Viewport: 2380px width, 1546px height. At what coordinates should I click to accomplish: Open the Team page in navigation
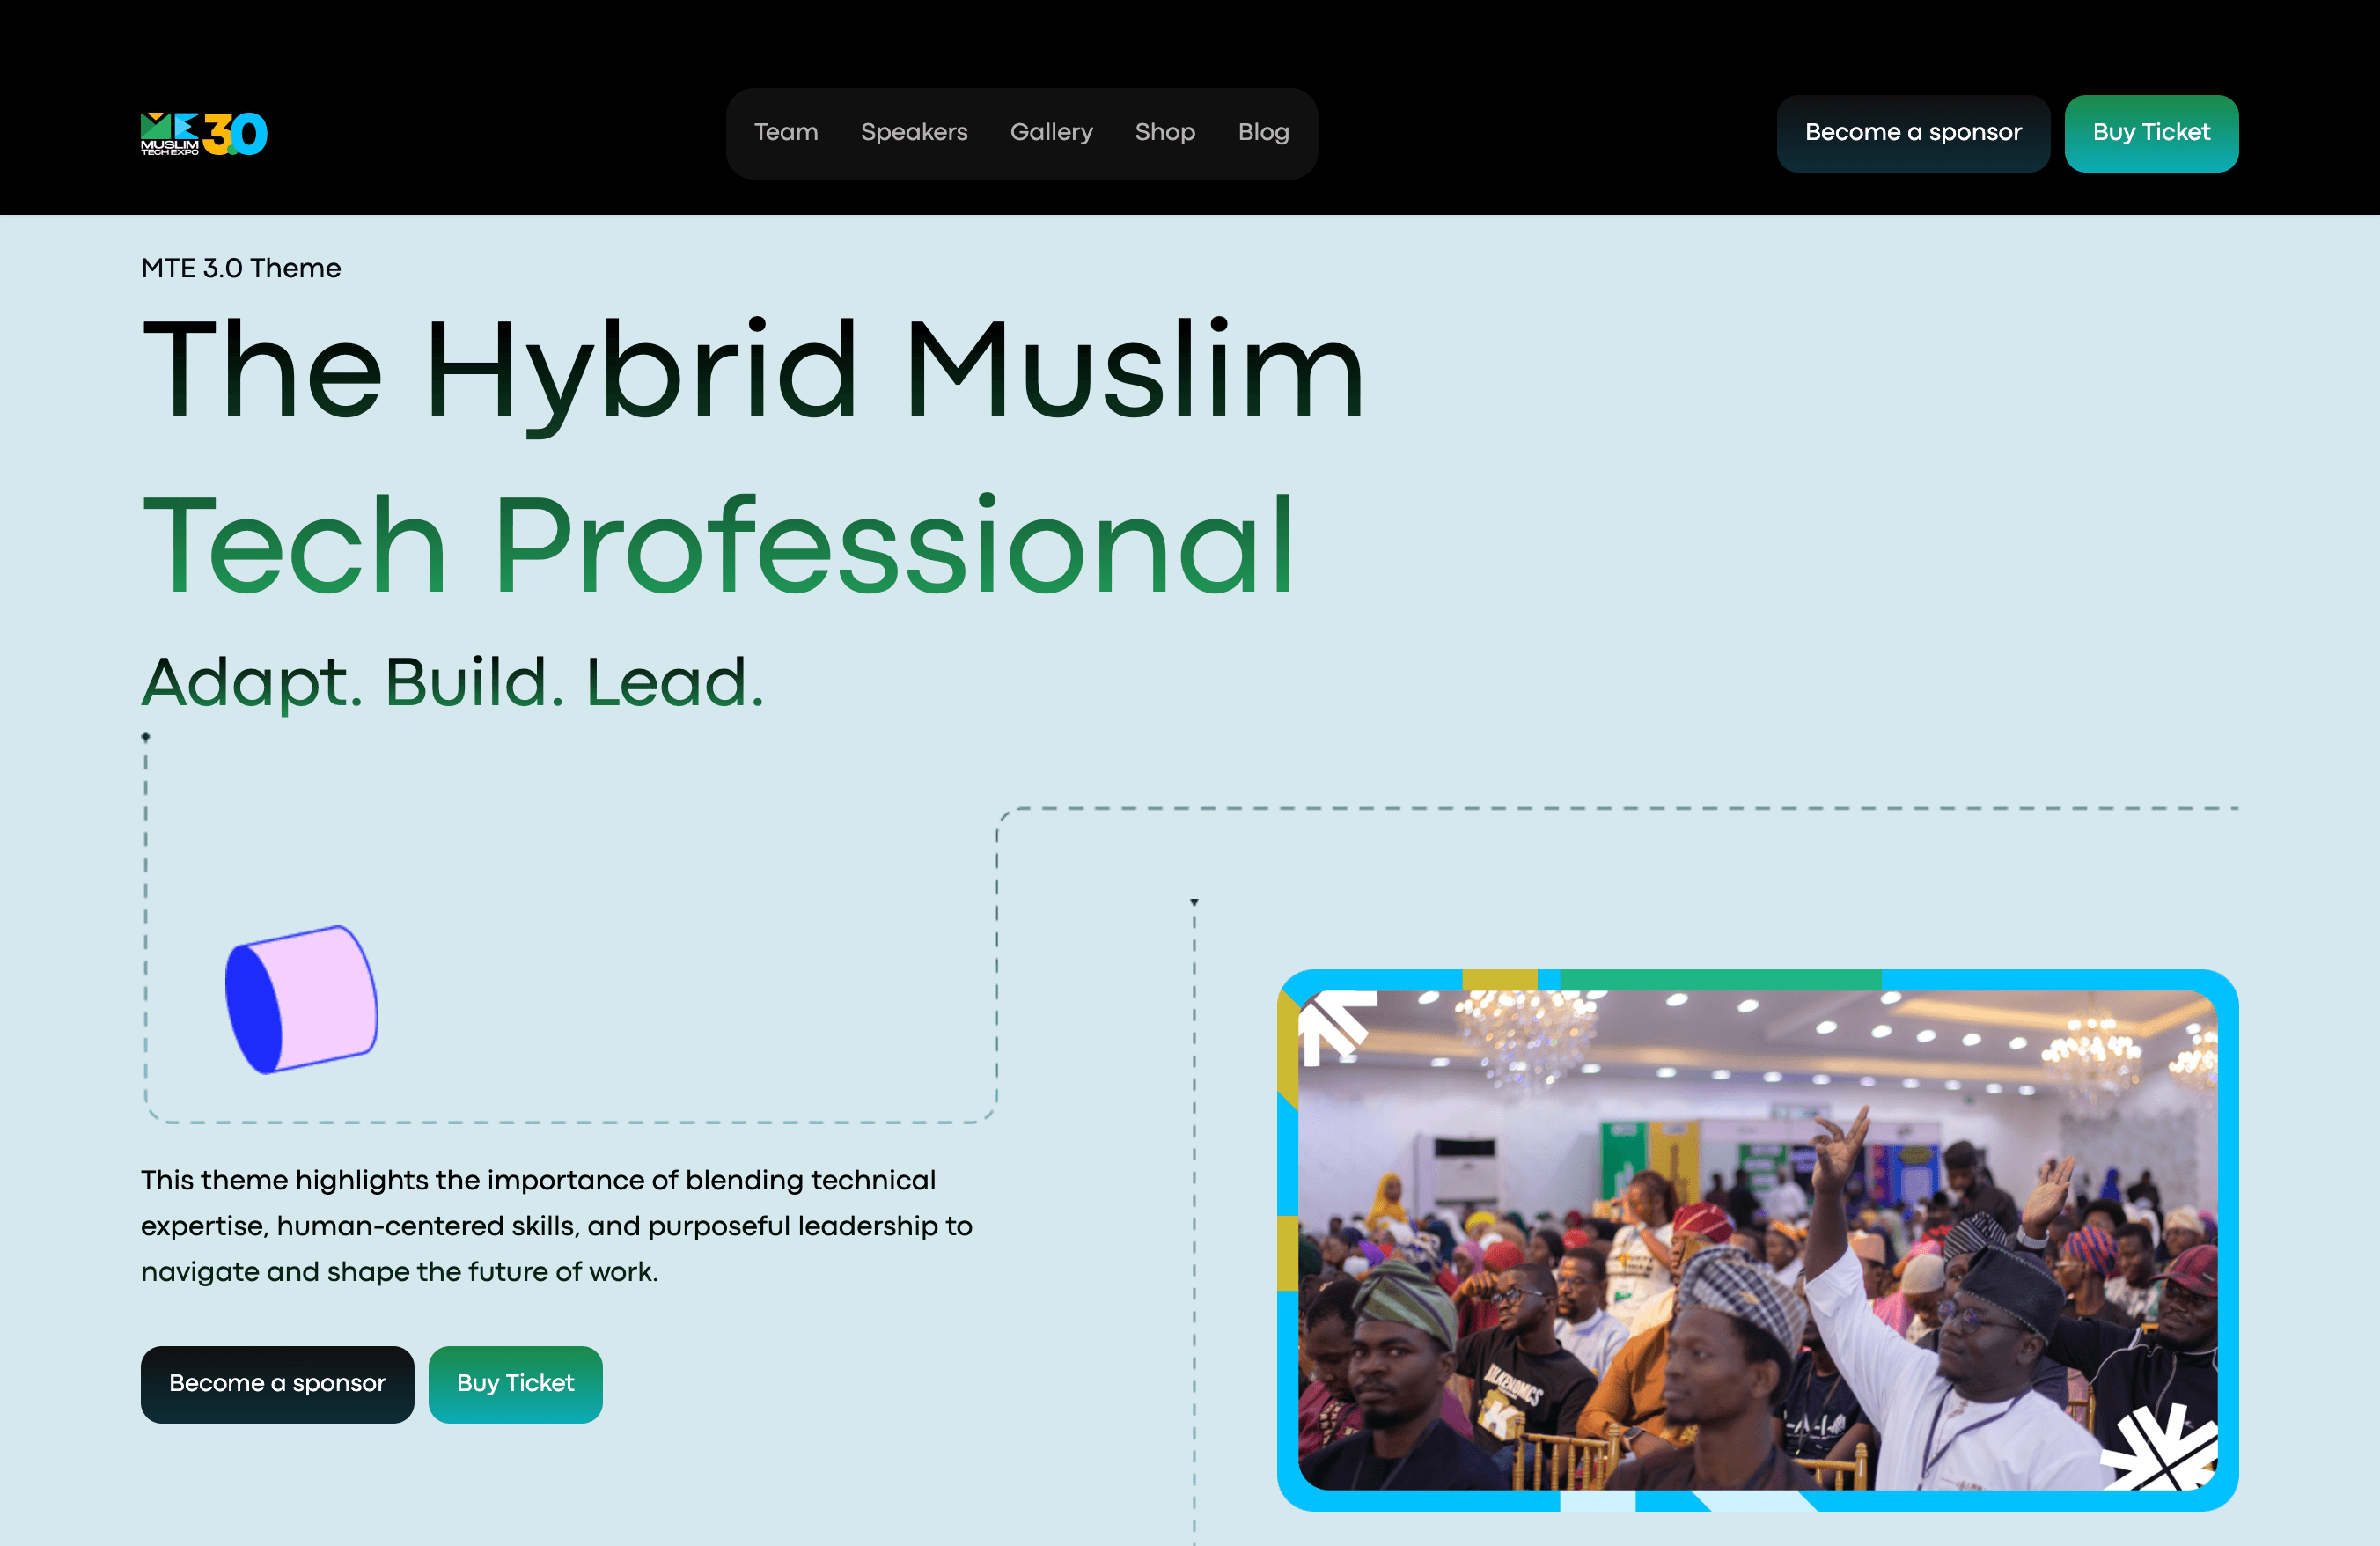click(x=785, y=133)
